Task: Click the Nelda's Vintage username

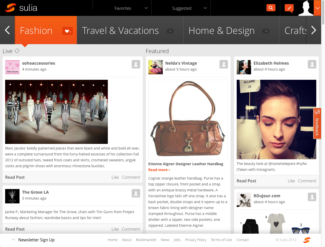Action: 181,63
